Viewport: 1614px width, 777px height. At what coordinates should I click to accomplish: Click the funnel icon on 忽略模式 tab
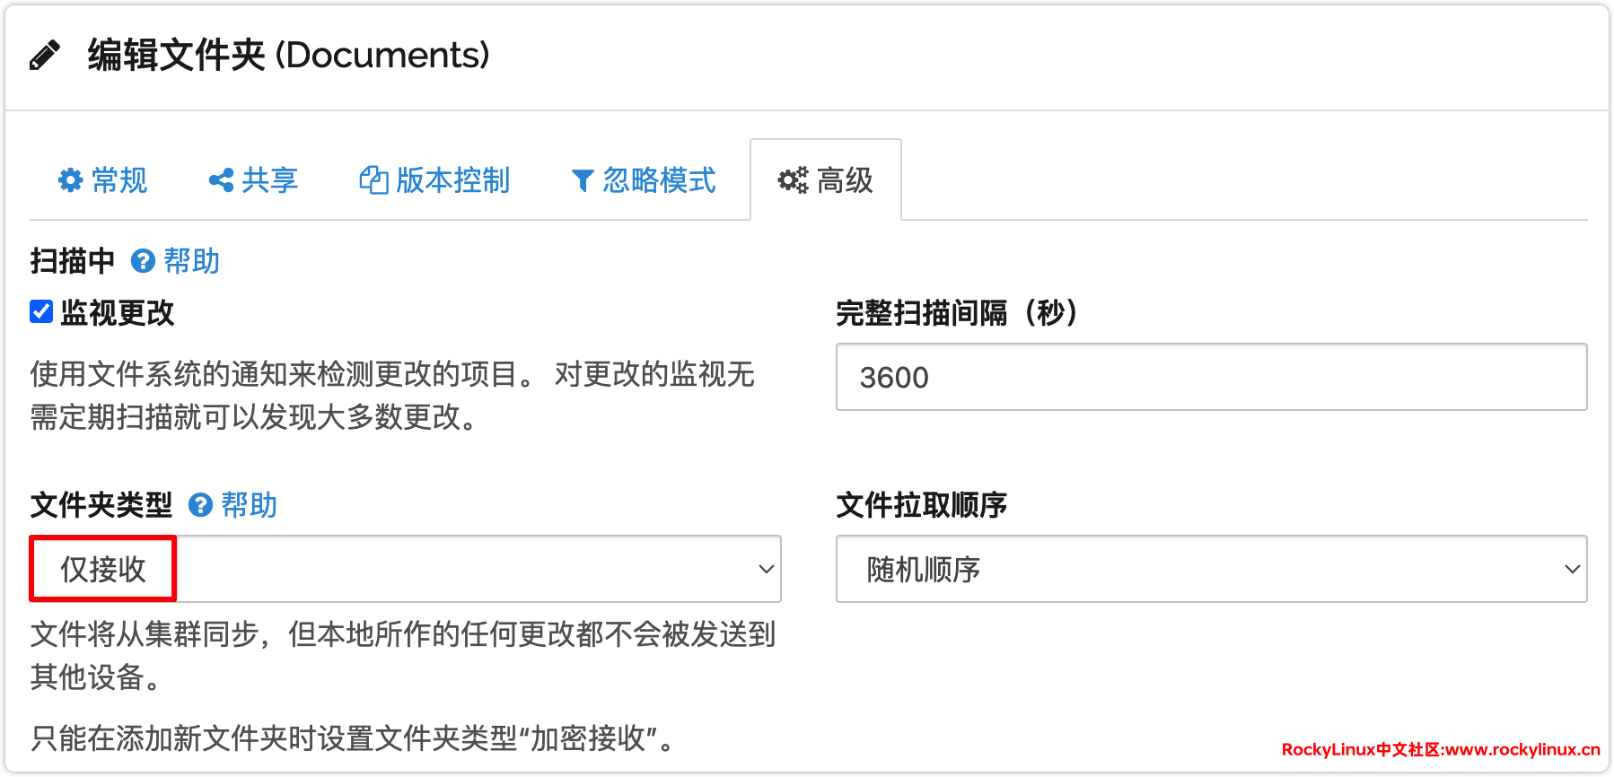click(x=583, y=181)
